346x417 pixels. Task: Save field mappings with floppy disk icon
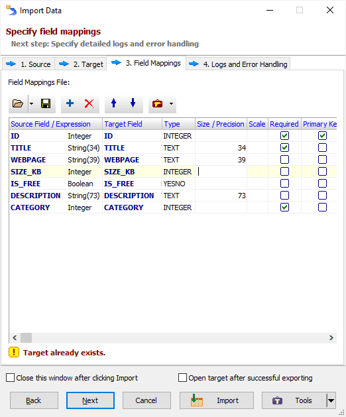pos(46,103)
